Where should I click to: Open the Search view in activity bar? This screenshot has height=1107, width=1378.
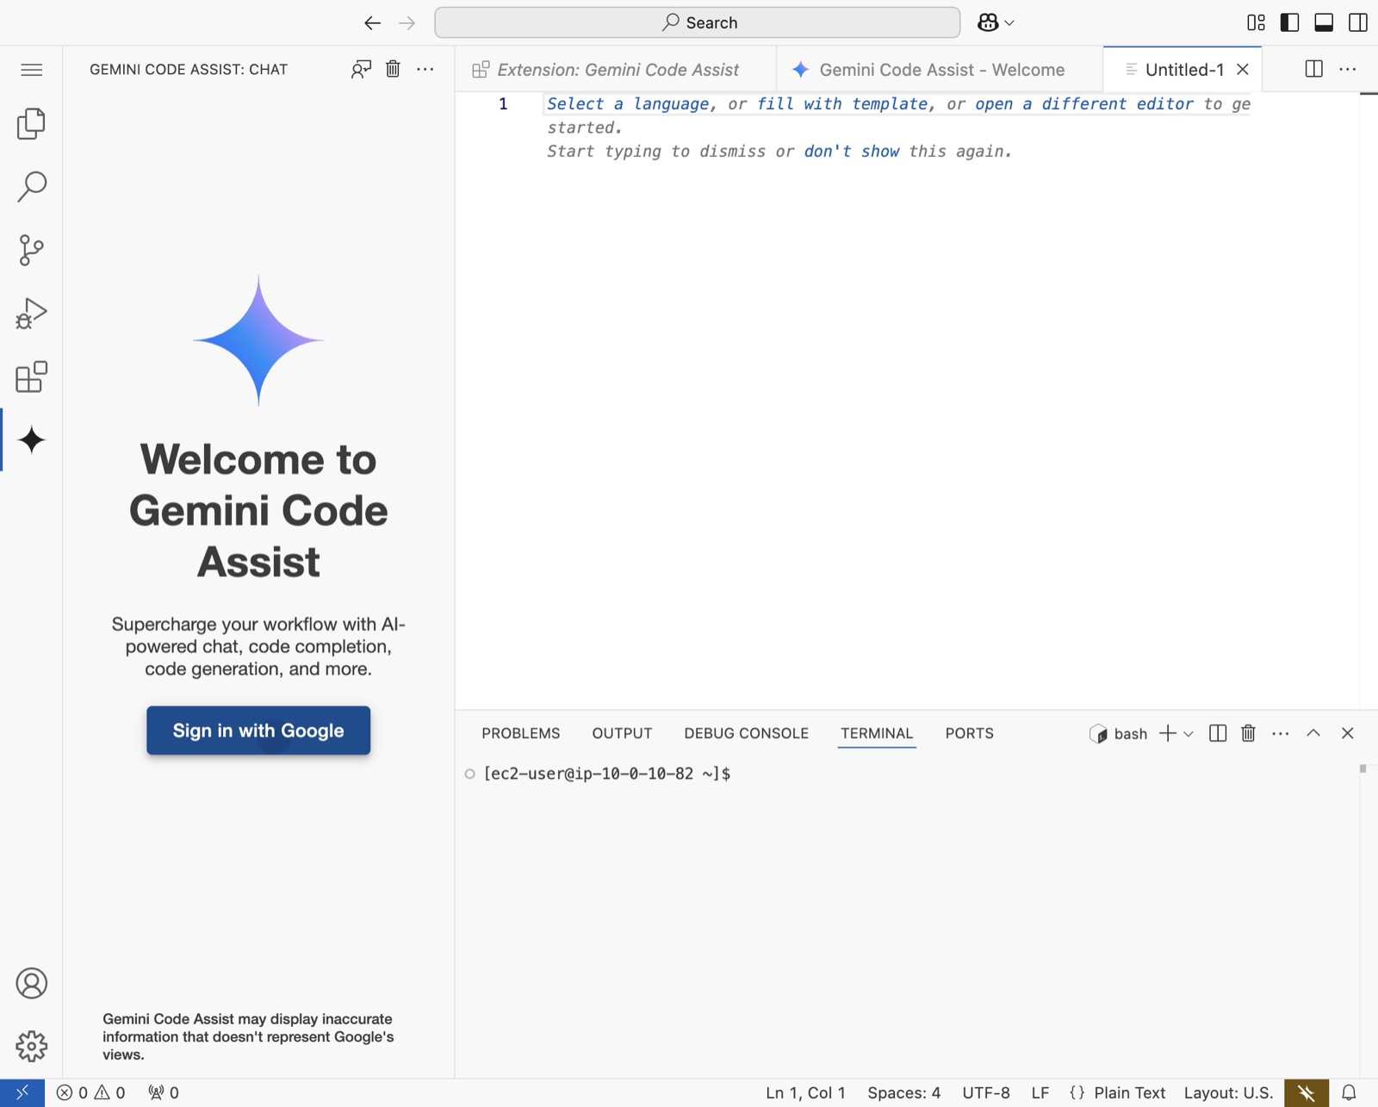point(31,186)
